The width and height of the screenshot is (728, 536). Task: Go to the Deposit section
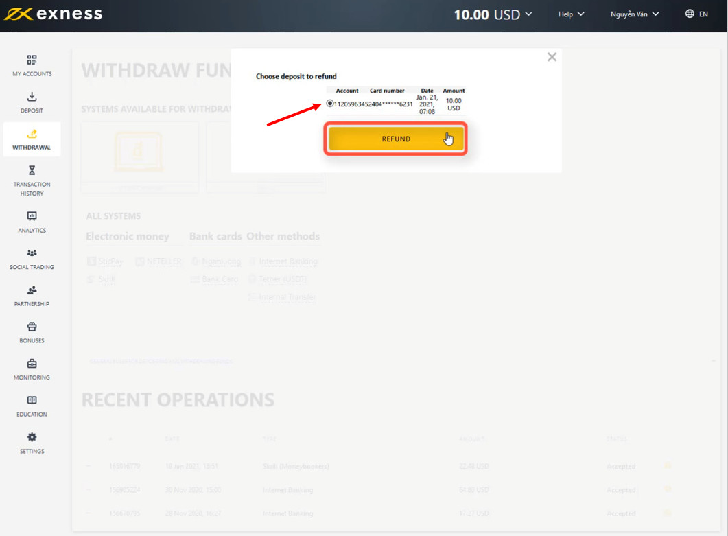click(32, 103)
